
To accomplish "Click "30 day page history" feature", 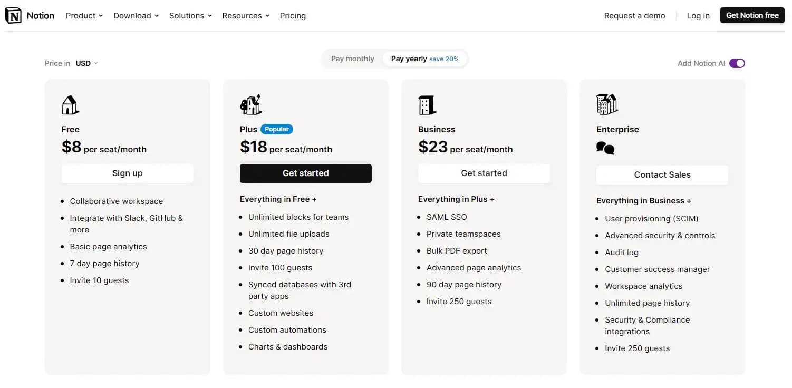I will pyautogui.click(x=286, y=251).
